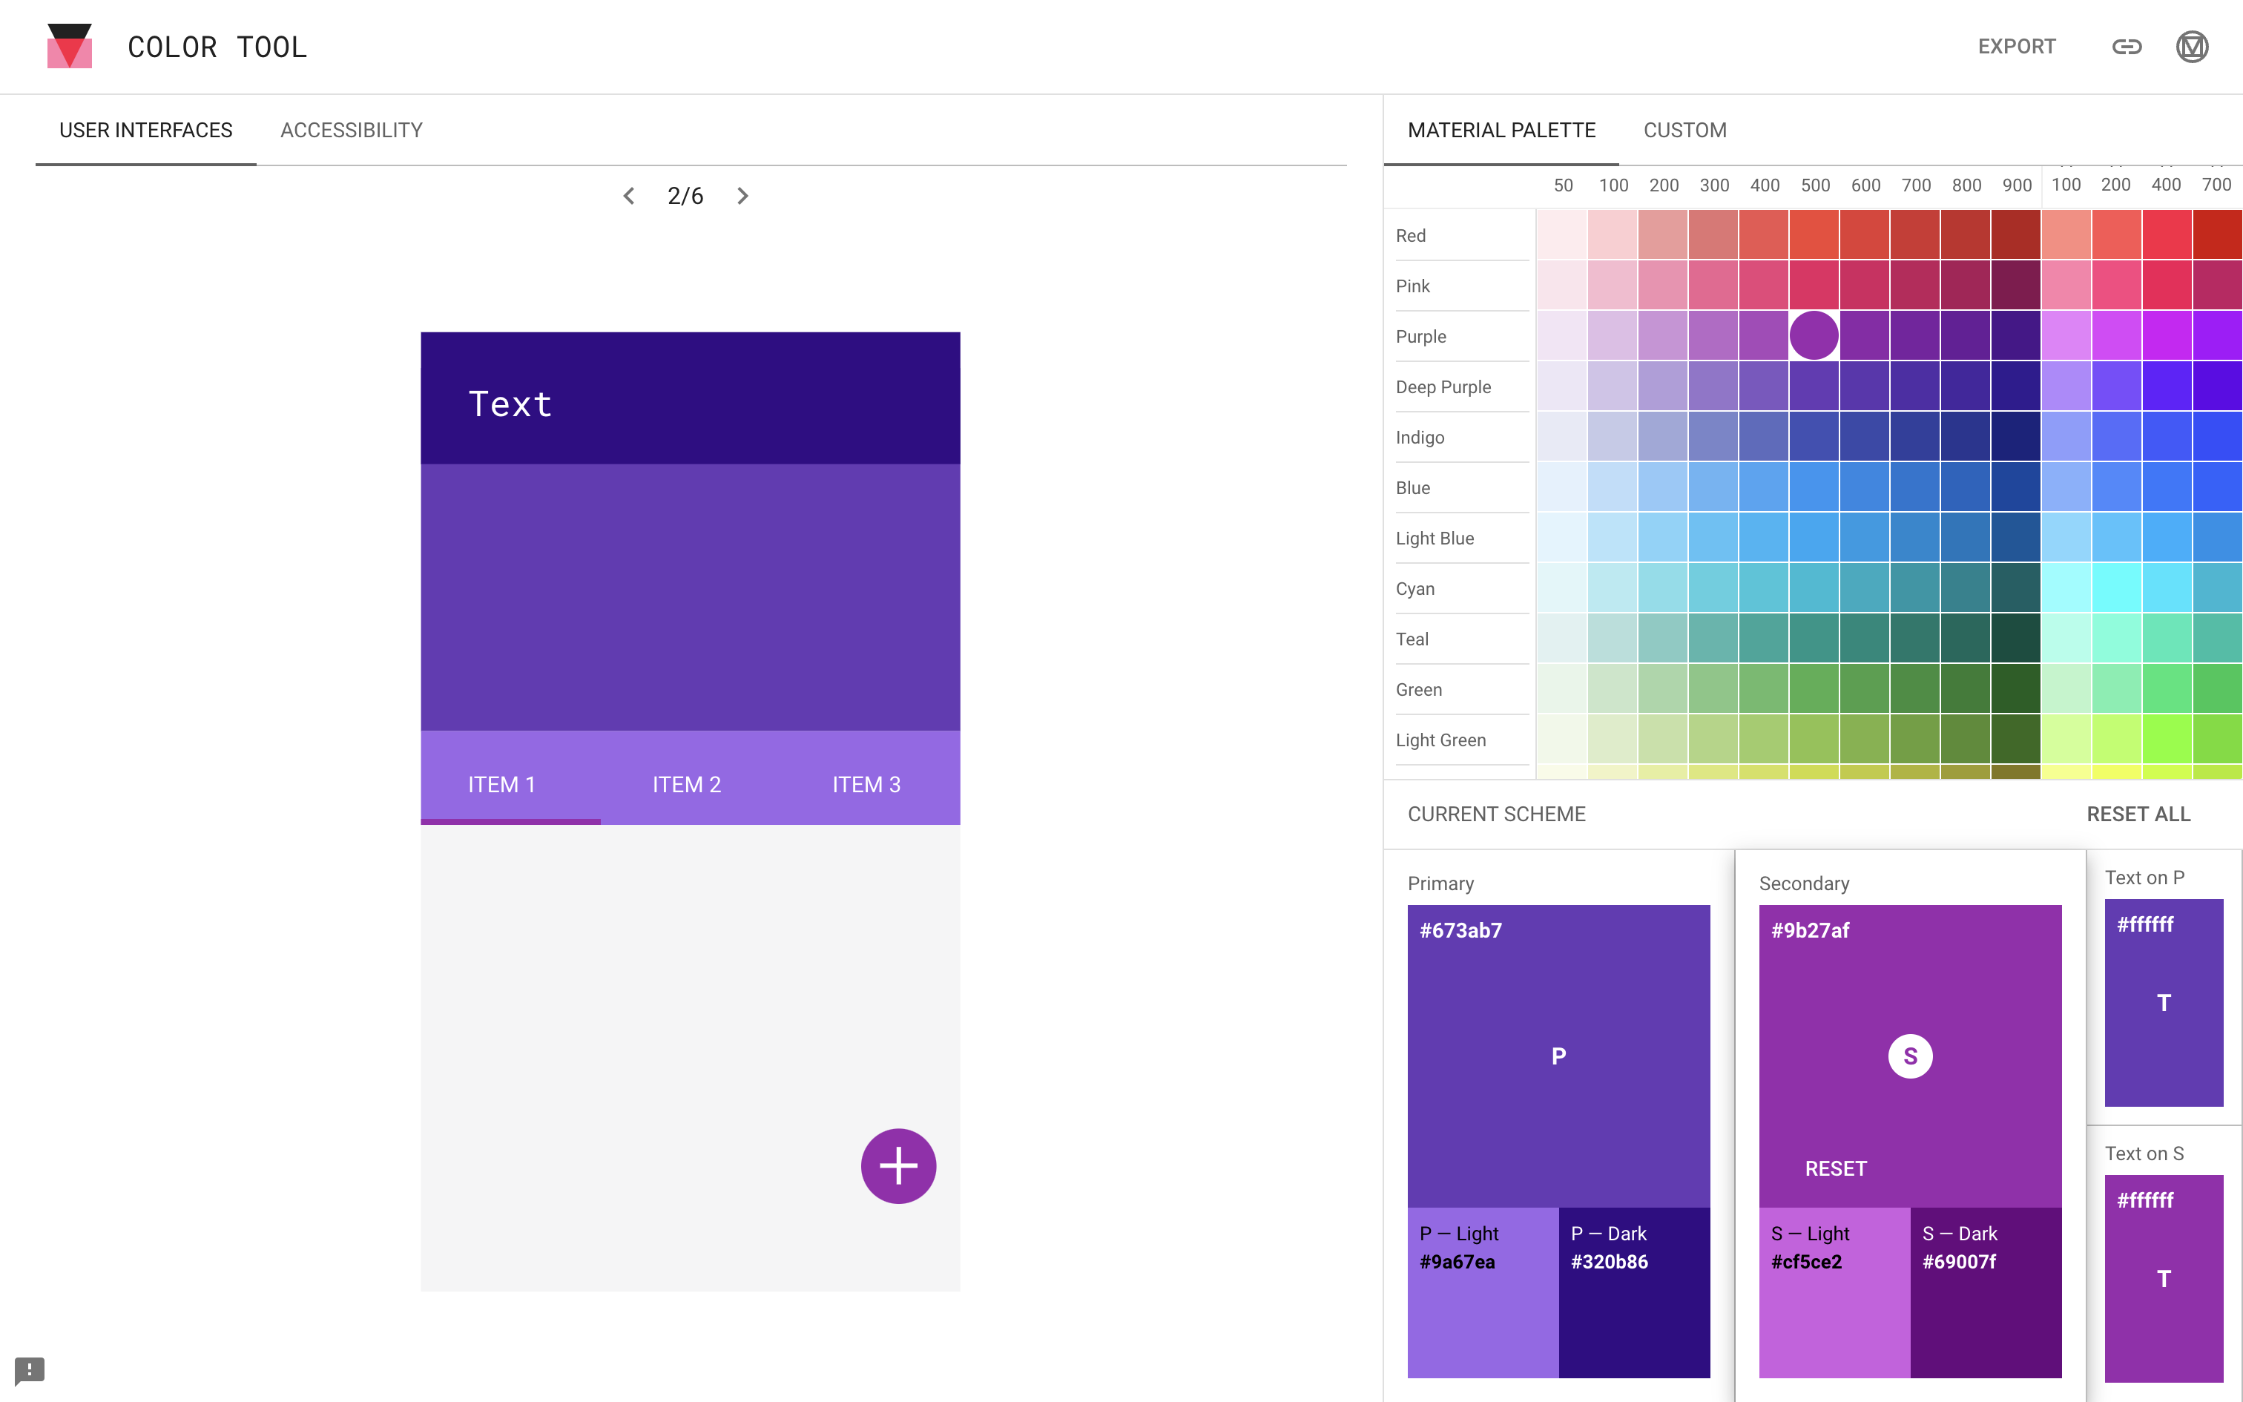This screenshot has width=2243, height=1402.
Task: Reset the Secondary color
Action: click(x=1835, y=1168)
